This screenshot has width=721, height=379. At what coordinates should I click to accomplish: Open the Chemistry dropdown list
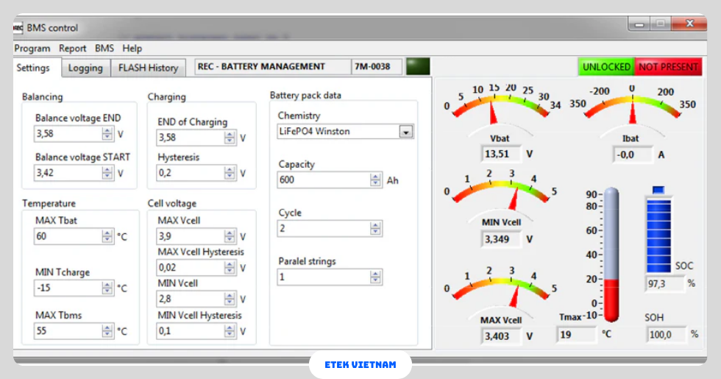(x=405, y=132)
